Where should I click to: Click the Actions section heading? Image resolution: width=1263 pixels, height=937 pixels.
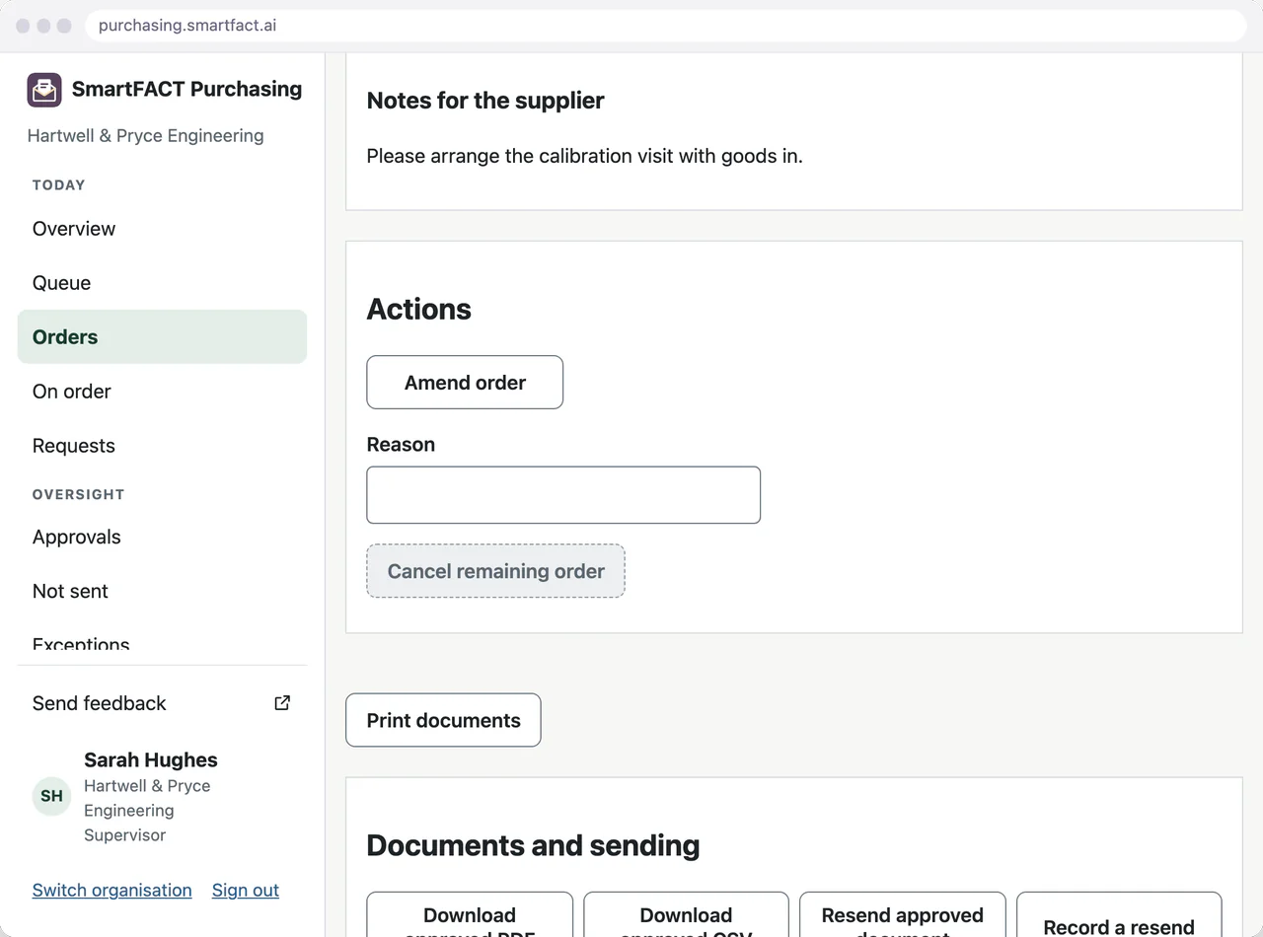point(418,309)
